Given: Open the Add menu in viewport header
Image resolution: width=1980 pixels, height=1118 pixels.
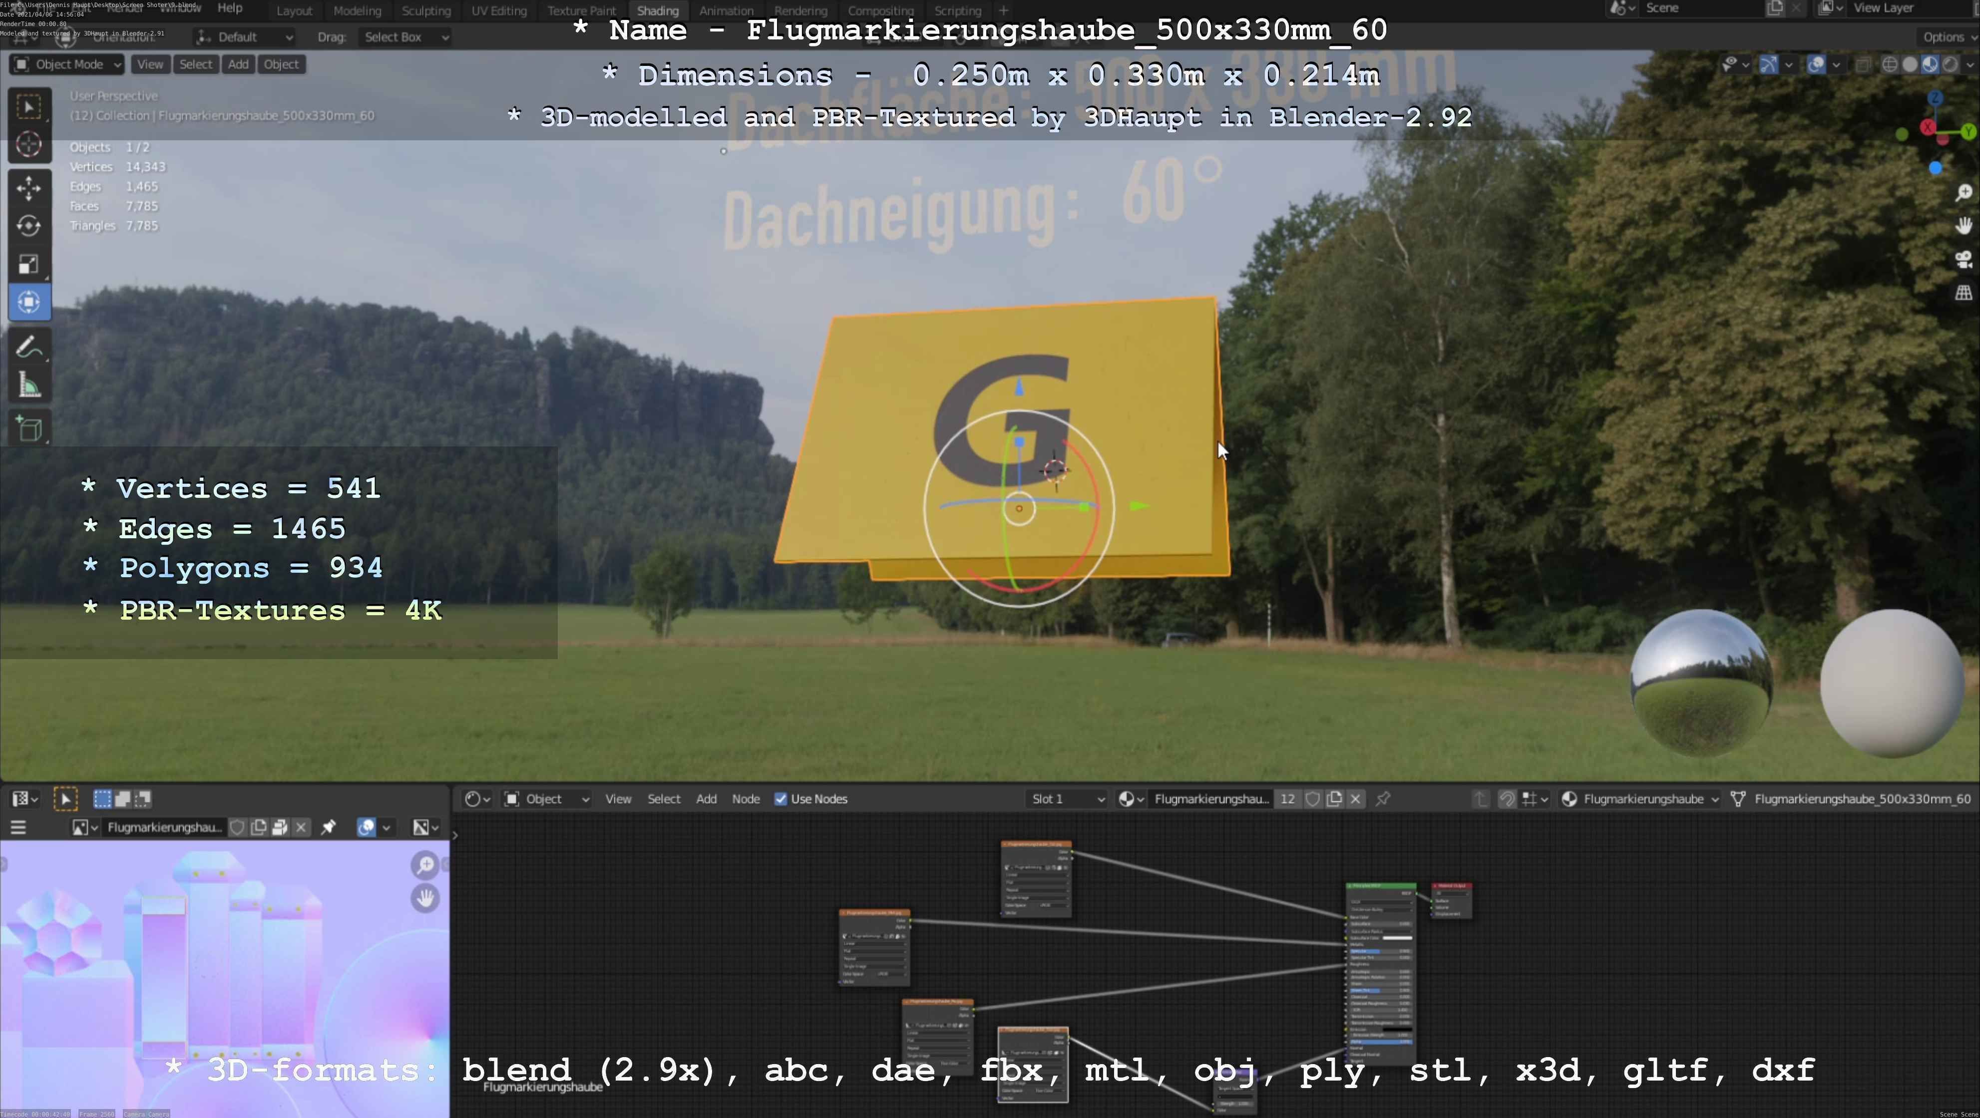Looking at the screenshot, I should (238, 64).
